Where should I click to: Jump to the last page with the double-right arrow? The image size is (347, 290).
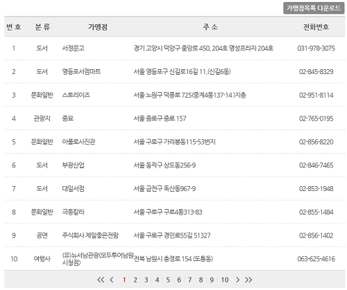(248, 280)
